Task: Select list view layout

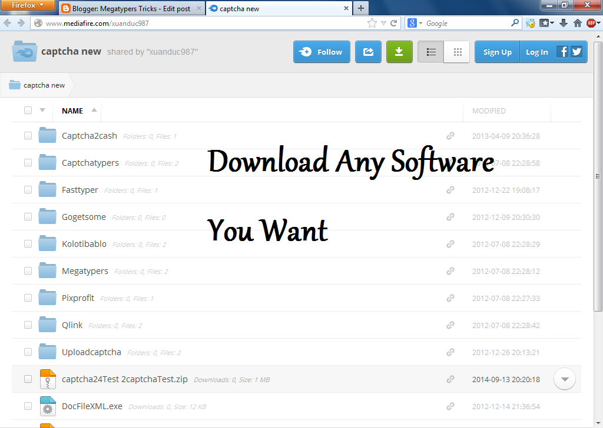Action: 430,52
